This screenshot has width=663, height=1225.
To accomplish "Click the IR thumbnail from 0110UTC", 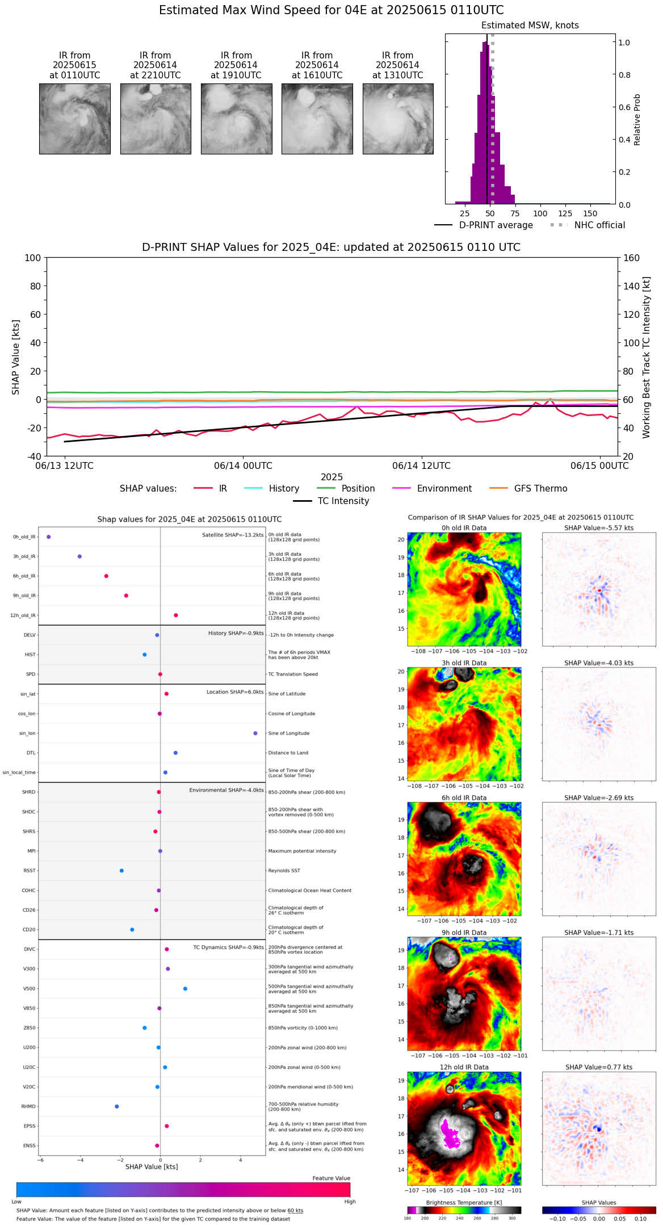I will click(75, 119).
